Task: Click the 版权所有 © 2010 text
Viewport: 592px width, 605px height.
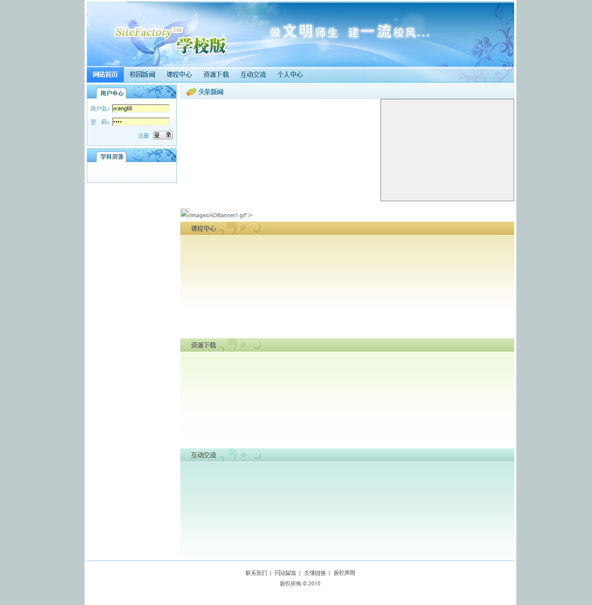Action: 300,584
